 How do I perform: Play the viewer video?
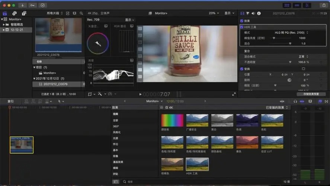pos(140,94)
